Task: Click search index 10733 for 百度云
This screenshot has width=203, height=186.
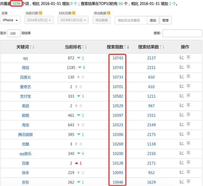Action: point(118,77)
